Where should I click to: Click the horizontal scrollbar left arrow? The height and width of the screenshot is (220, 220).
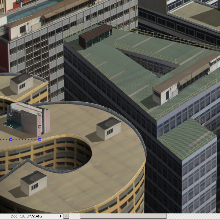(x=66, y=216)
